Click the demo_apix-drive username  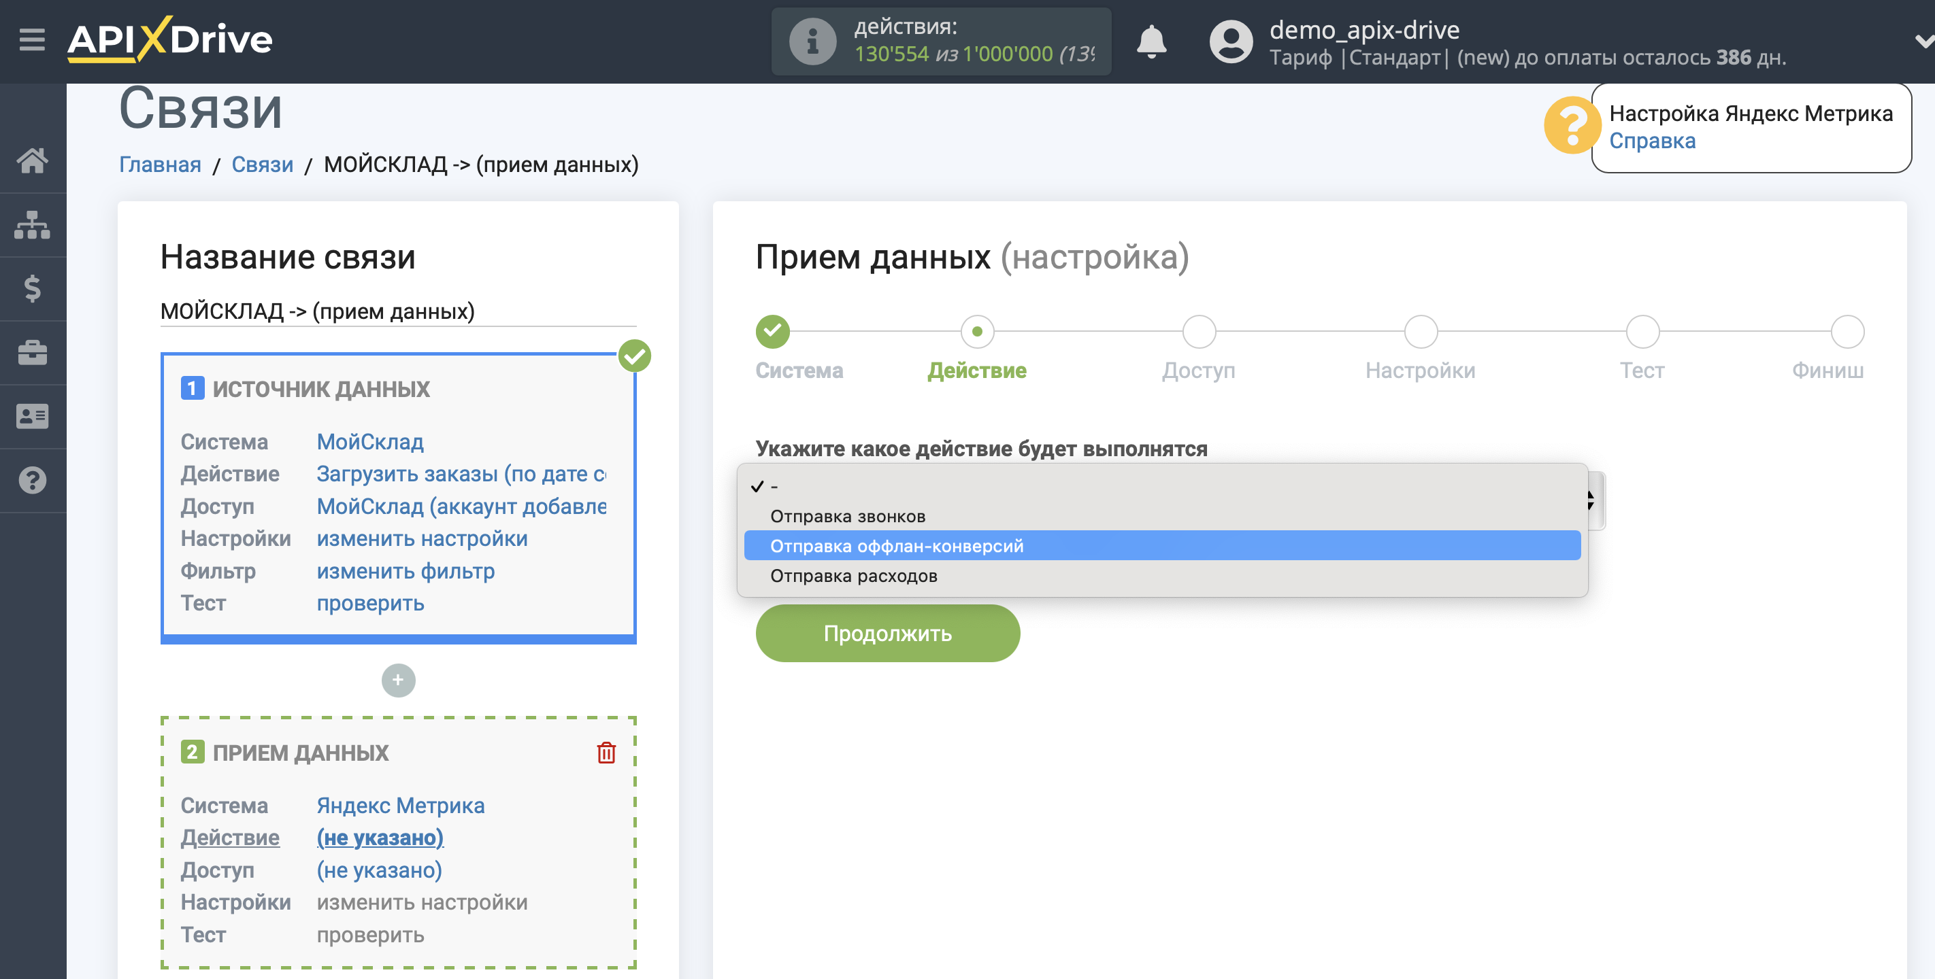tap(1363, 29)
